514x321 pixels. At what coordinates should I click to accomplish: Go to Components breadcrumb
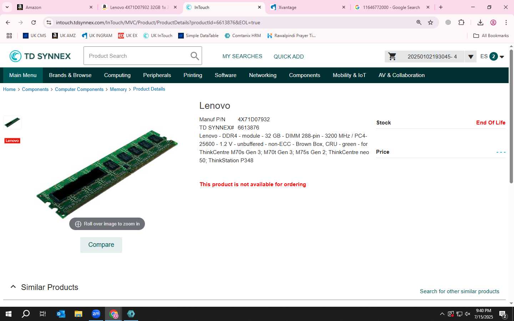pos(35,89)
